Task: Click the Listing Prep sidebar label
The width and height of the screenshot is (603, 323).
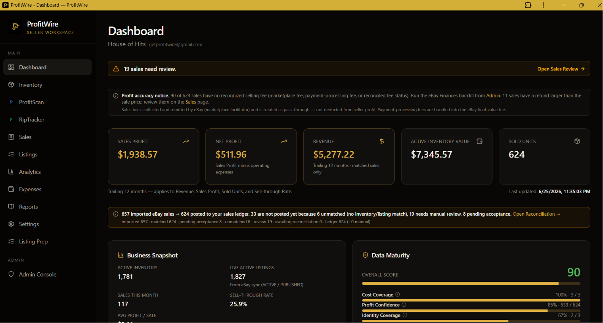Action: (x=33, y=241)
